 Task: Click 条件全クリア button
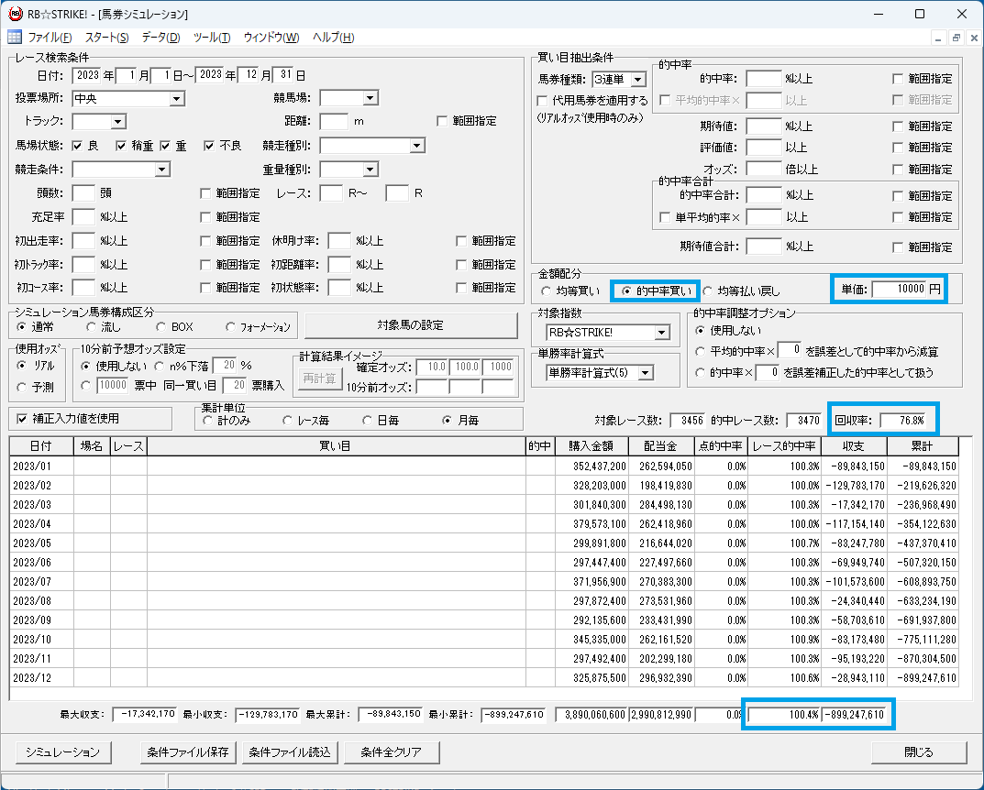[x=392, y=752]
